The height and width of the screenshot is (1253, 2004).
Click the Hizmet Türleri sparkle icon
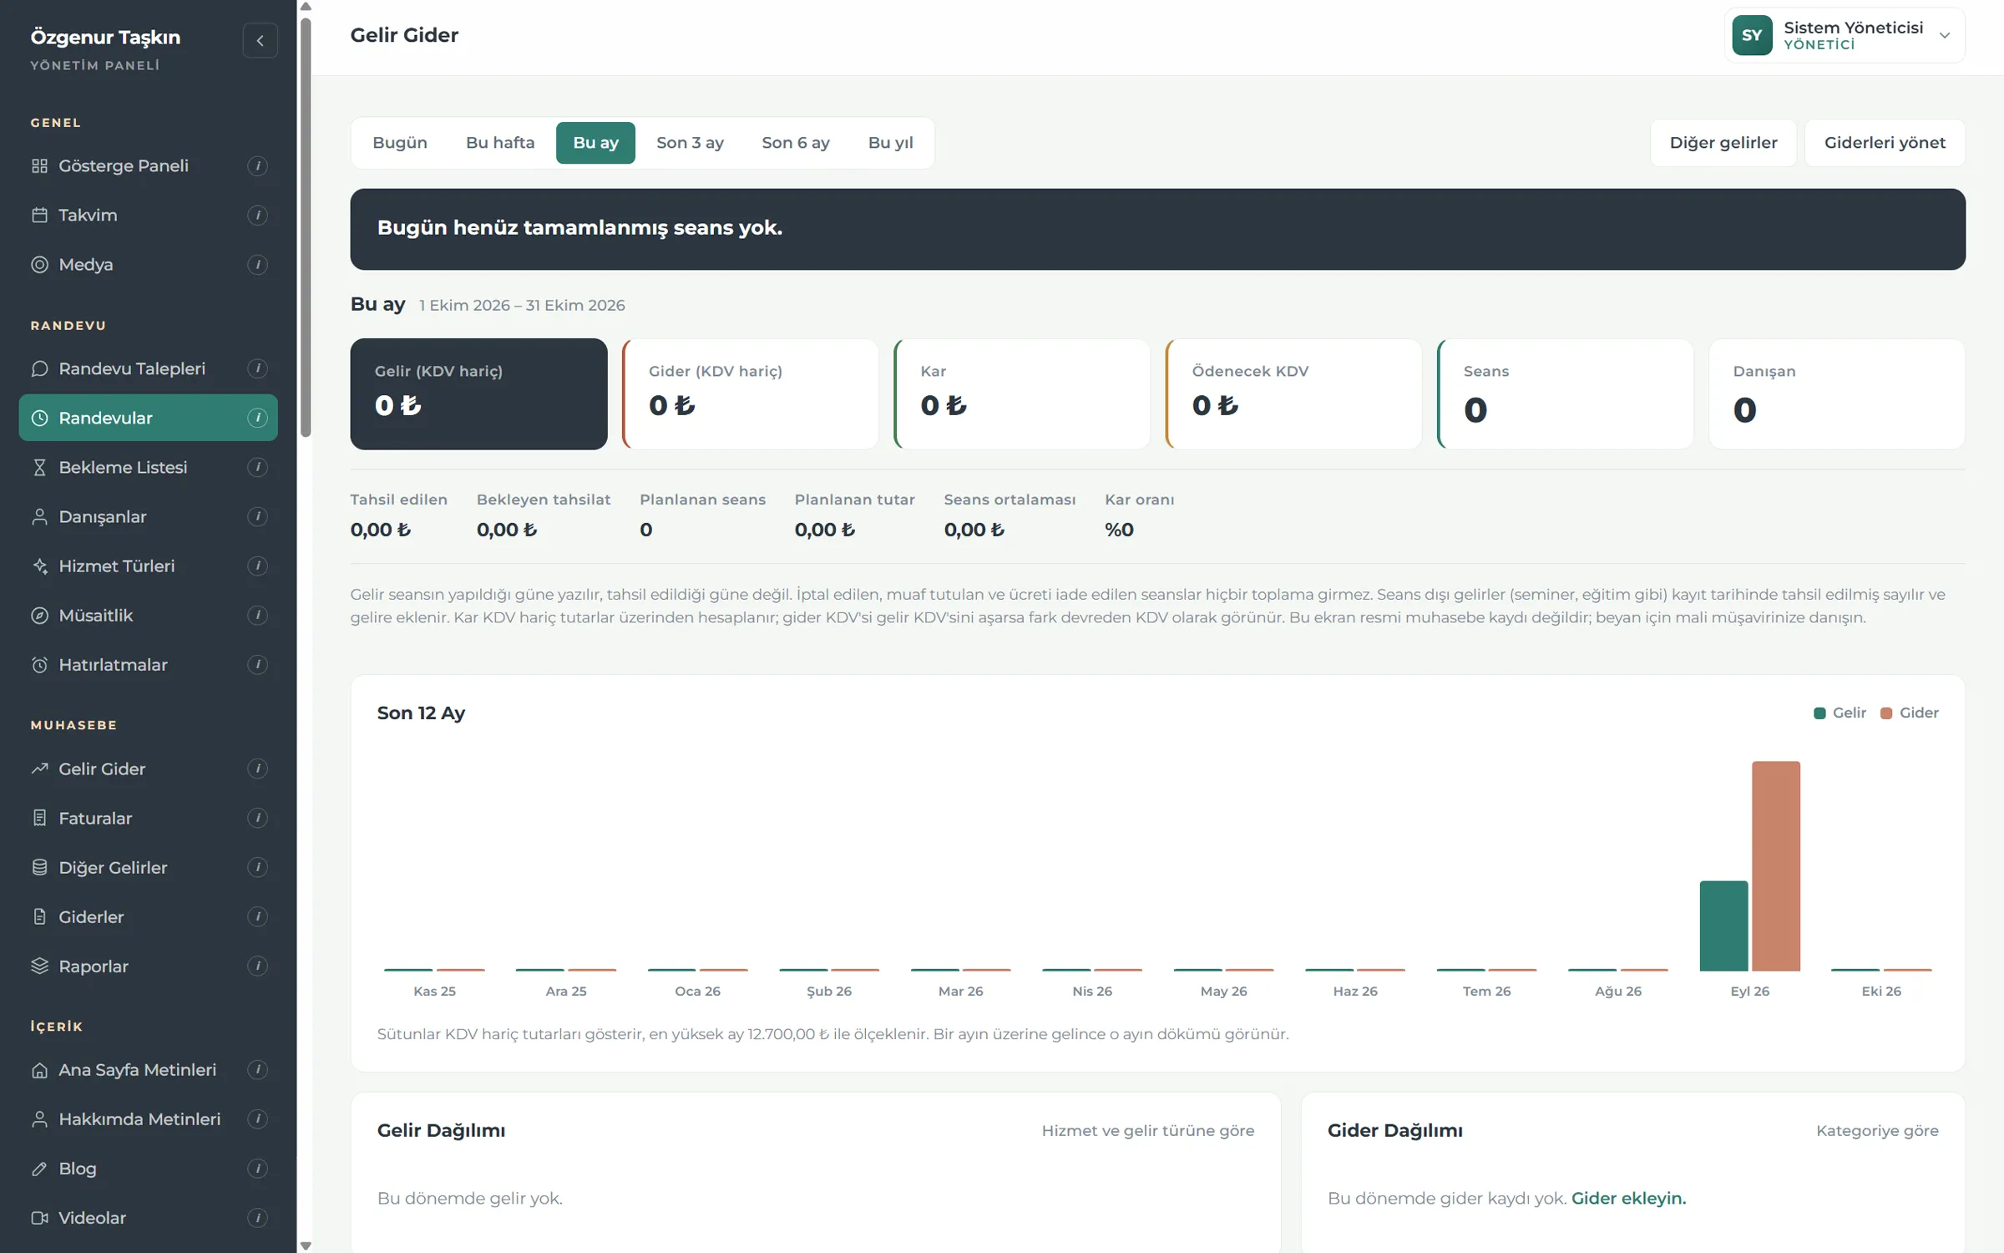point(39,566)
